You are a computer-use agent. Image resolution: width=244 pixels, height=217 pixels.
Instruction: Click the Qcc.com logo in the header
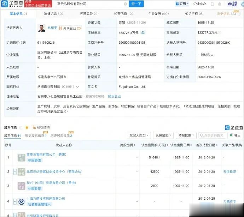14,4
